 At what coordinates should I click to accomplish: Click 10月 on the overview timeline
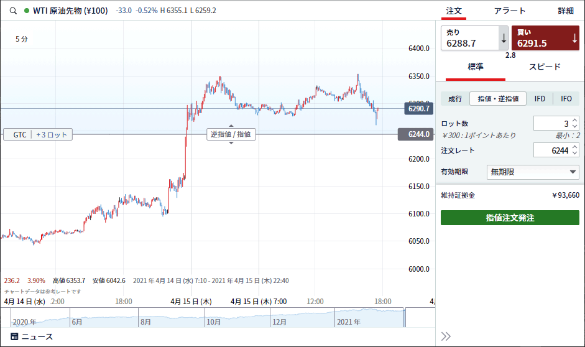coord(214,322)
